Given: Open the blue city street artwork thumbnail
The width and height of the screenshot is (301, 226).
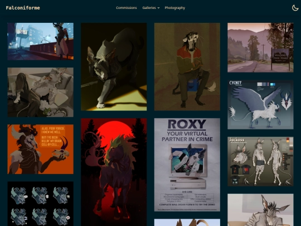Looking at the screenshot, I should 41,41.
